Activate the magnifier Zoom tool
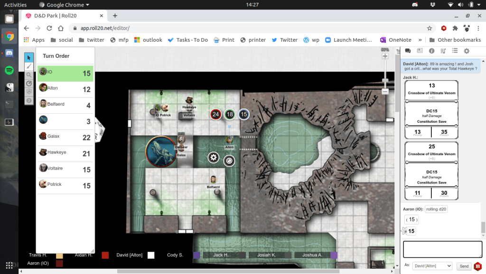This screenshot has width=486, height=274. [29, 75]
